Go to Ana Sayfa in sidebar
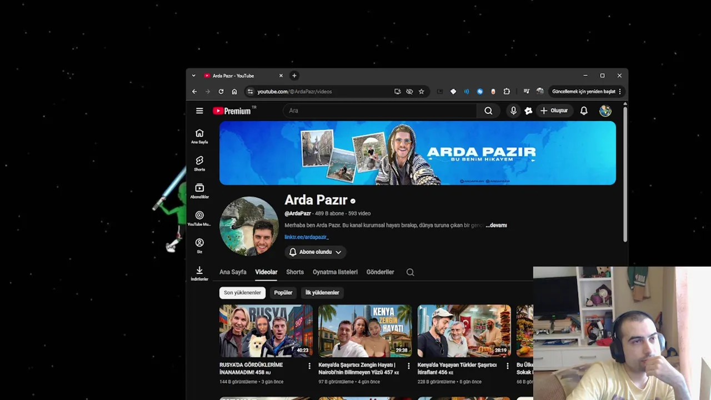This screenshot has height=400, width=711. [199, 136]
